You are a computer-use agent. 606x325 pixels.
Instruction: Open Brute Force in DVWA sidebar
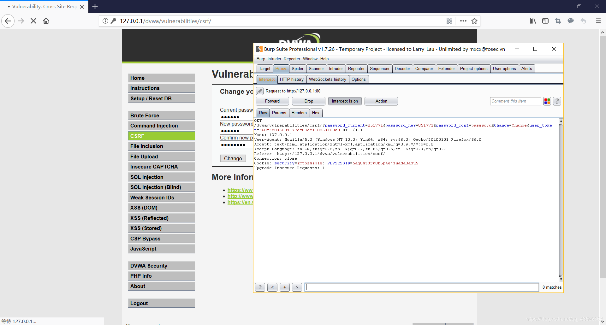click(162, 115)
